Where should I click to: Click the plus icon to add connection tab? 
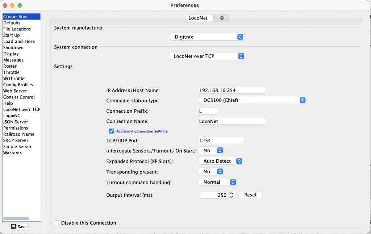click(222, 18)
